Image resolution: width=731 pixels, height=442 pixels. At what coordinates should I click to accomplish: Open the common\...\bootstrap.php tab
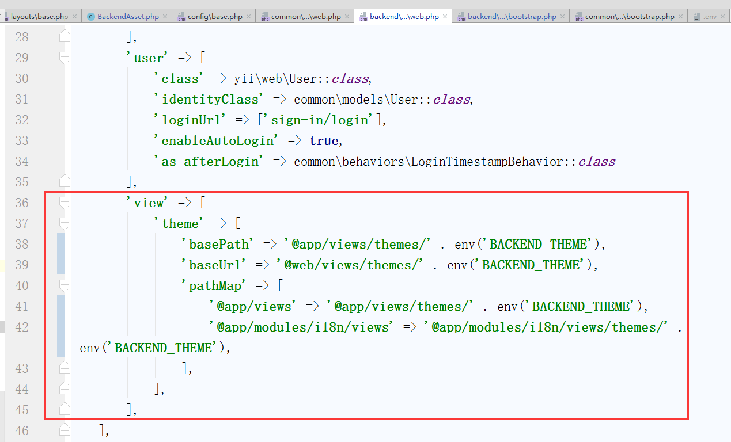click(629, 17)
